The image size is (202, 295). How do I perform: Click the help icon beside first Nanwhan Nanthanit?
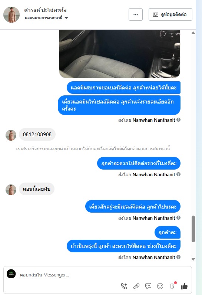[x=178, y=119]
